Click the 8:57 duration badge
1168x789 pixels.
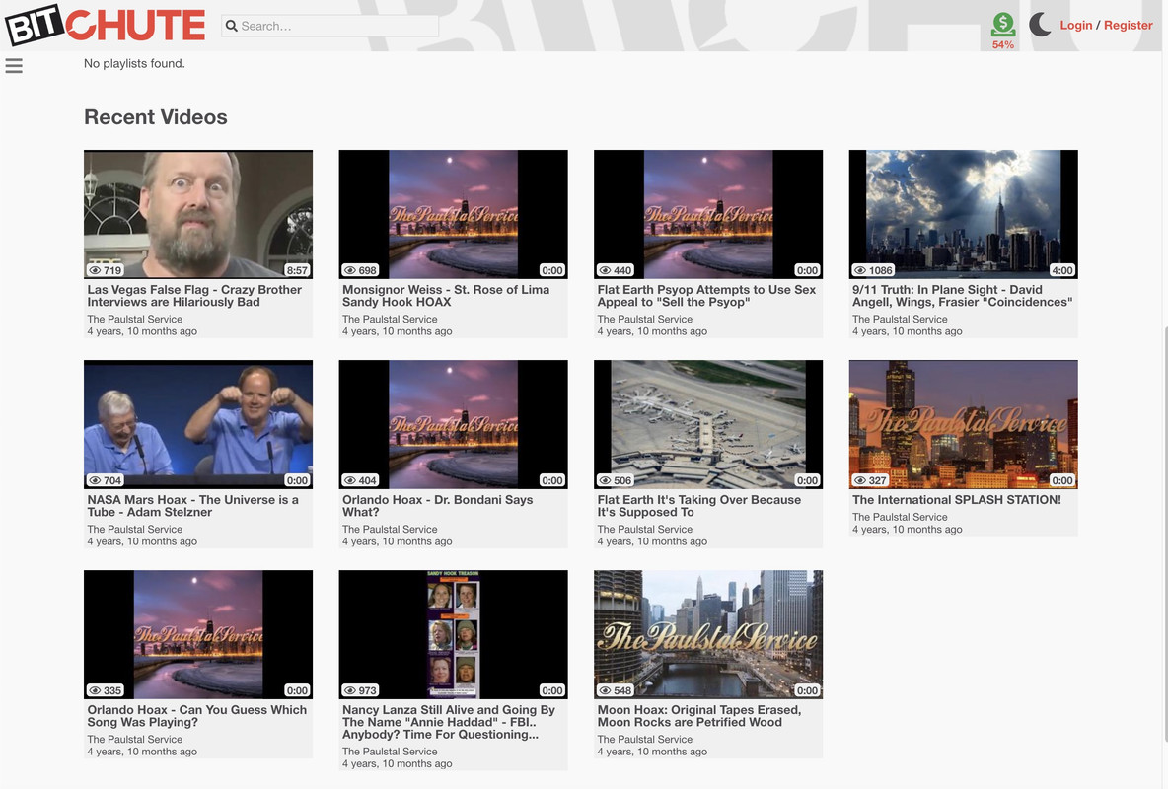[297, 270]
